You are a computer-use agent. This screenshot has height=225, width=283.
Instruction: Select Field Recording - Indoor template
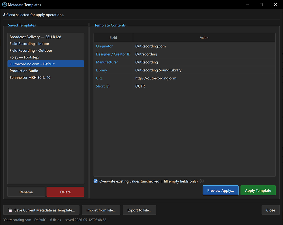point(46,44)
